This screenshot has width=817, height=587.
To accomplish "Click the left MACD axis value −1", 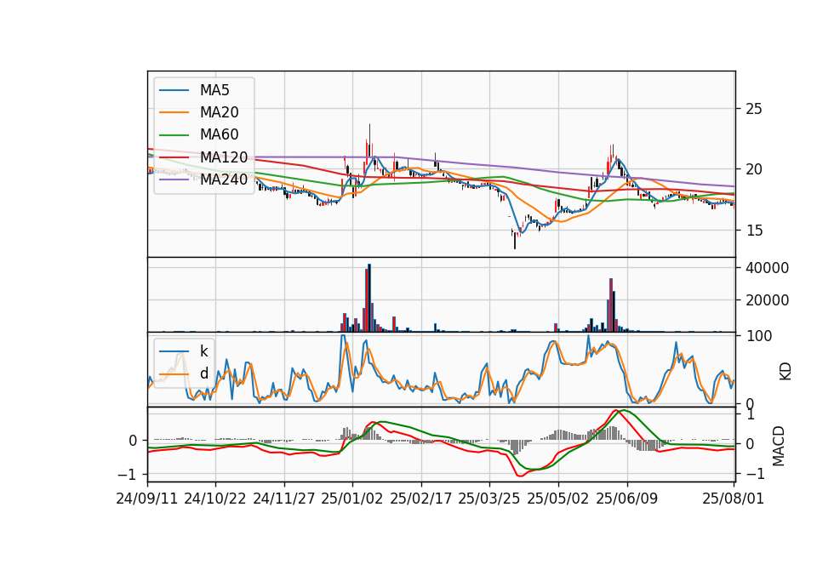I will (x=126, y=475).
